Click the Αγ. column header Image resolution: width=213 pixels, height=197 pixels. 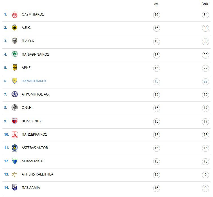tap(156, 4)
